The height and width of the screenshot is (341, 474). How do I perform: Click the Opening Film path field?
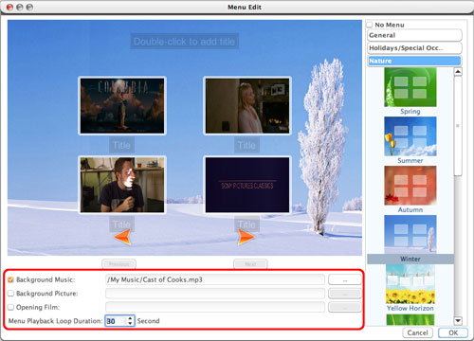pyautogui.click(x=215, y=307)
